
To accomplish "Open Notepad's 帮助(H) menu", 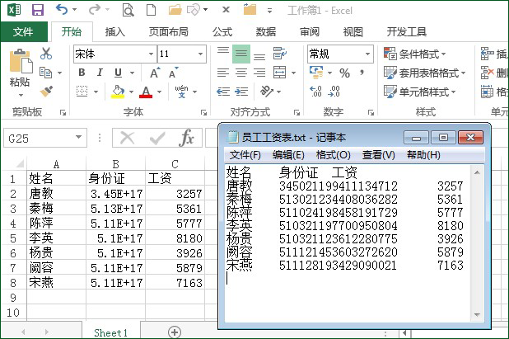I will pyautogui.click(x=423, y=155).
